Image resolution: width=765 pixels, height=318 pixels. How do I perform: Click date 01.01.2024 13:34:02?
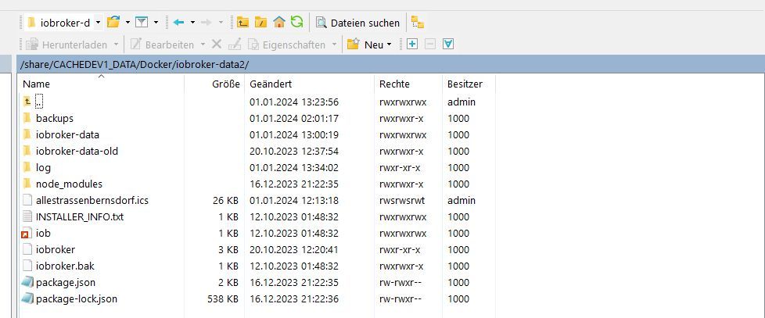(x=294, y=167)
